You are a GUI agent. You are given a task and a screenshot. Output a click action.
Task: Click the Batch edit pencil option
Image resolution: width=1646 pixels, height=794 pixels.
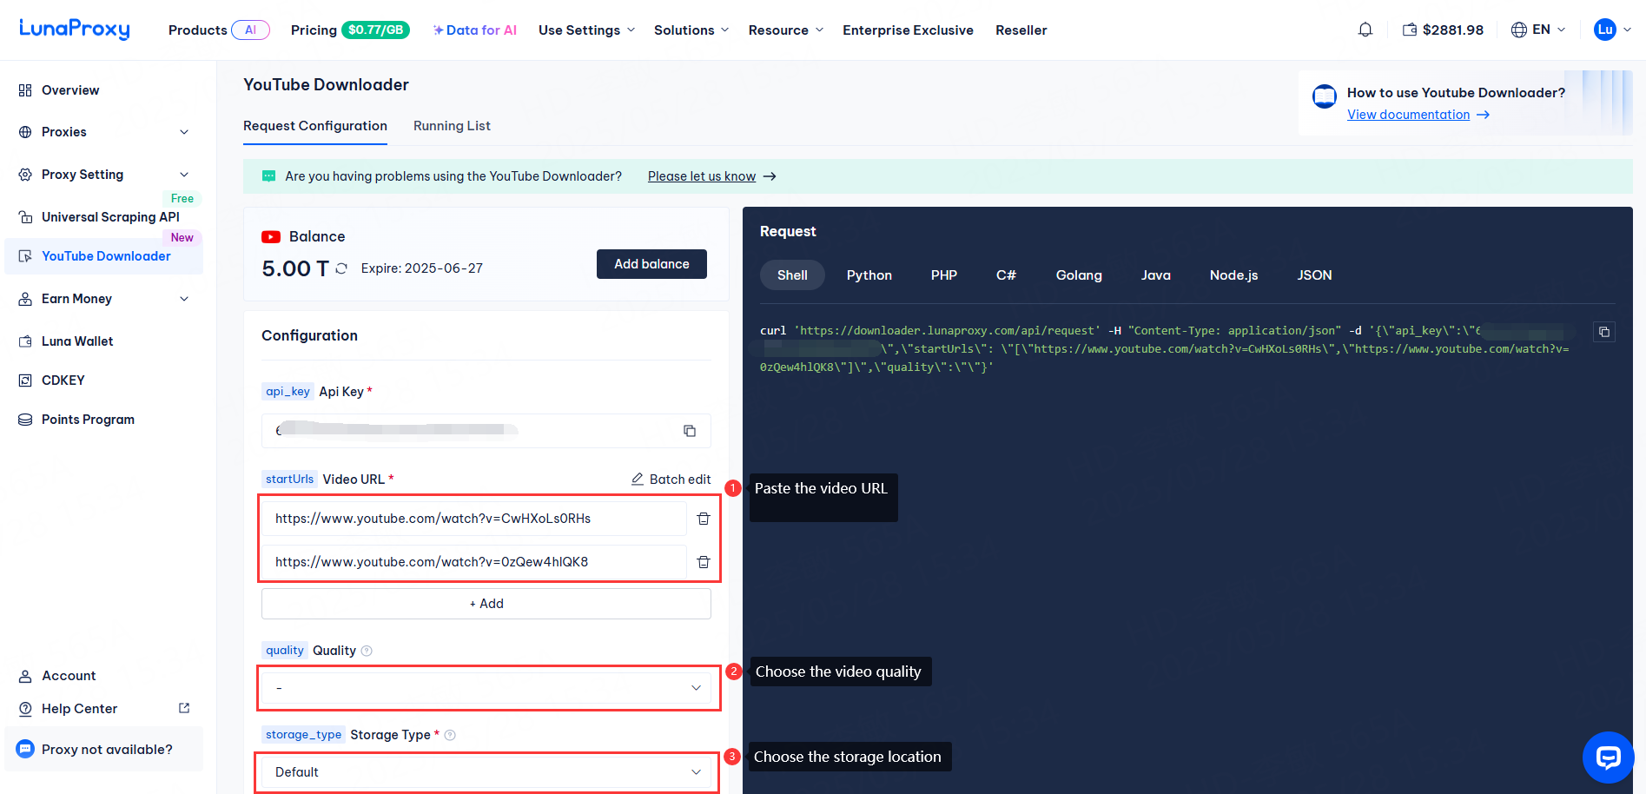click(671, 480)
